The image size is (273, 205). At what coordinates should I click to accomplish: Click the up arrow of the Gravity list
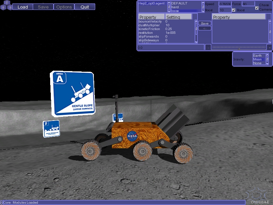[267, 55]
